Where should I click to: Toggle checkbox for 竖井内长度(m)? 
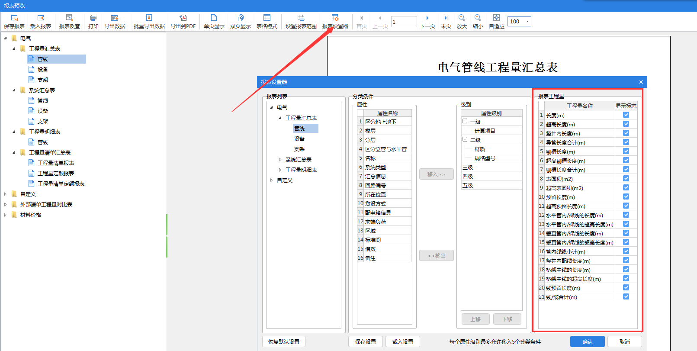pyautogui.click(x=626, y=133)
